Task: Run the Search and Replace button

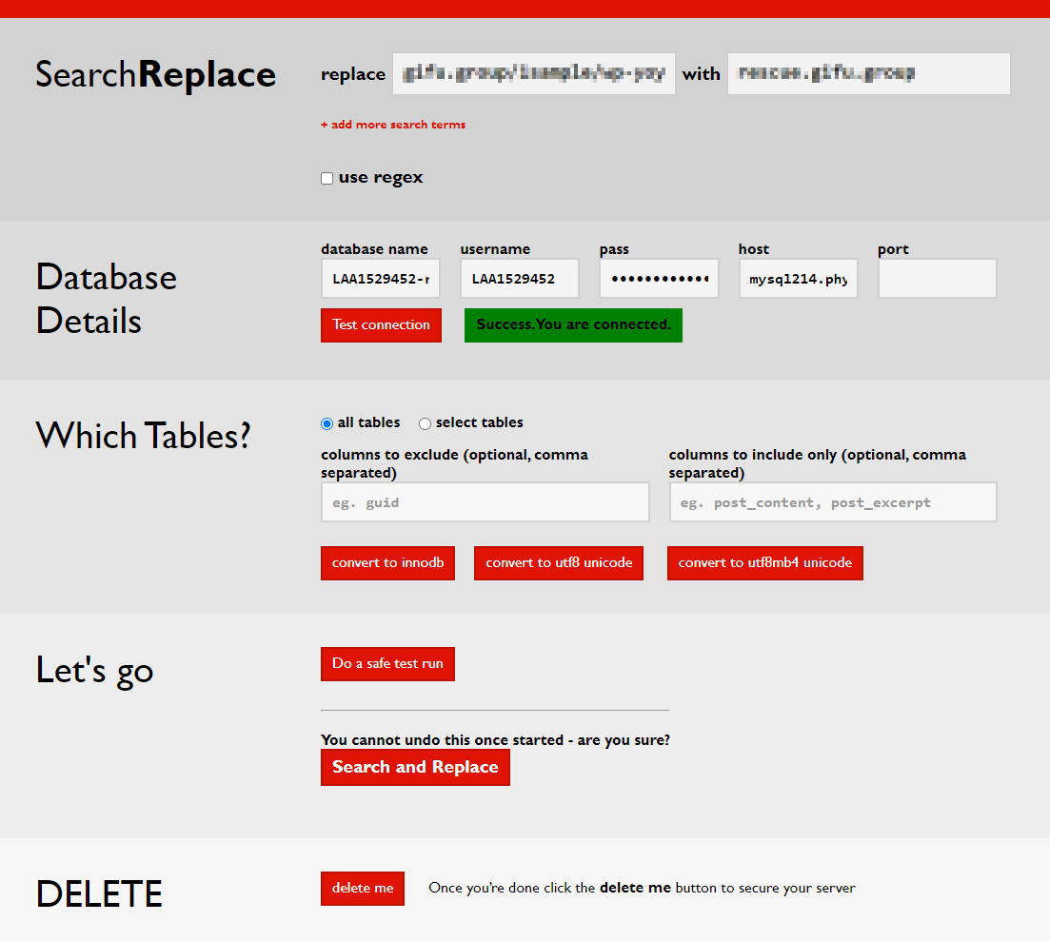Action: 415,767
